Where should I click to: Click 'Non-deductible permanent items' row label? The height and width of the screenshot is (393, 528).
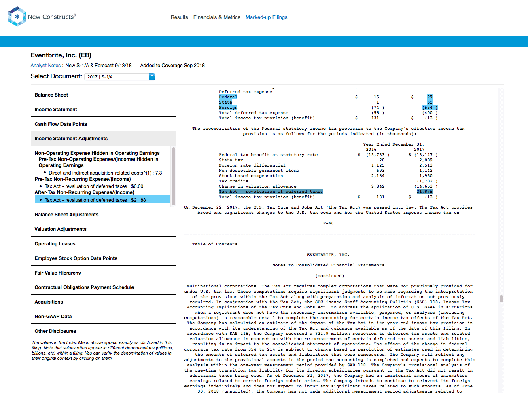coord(259,171)
